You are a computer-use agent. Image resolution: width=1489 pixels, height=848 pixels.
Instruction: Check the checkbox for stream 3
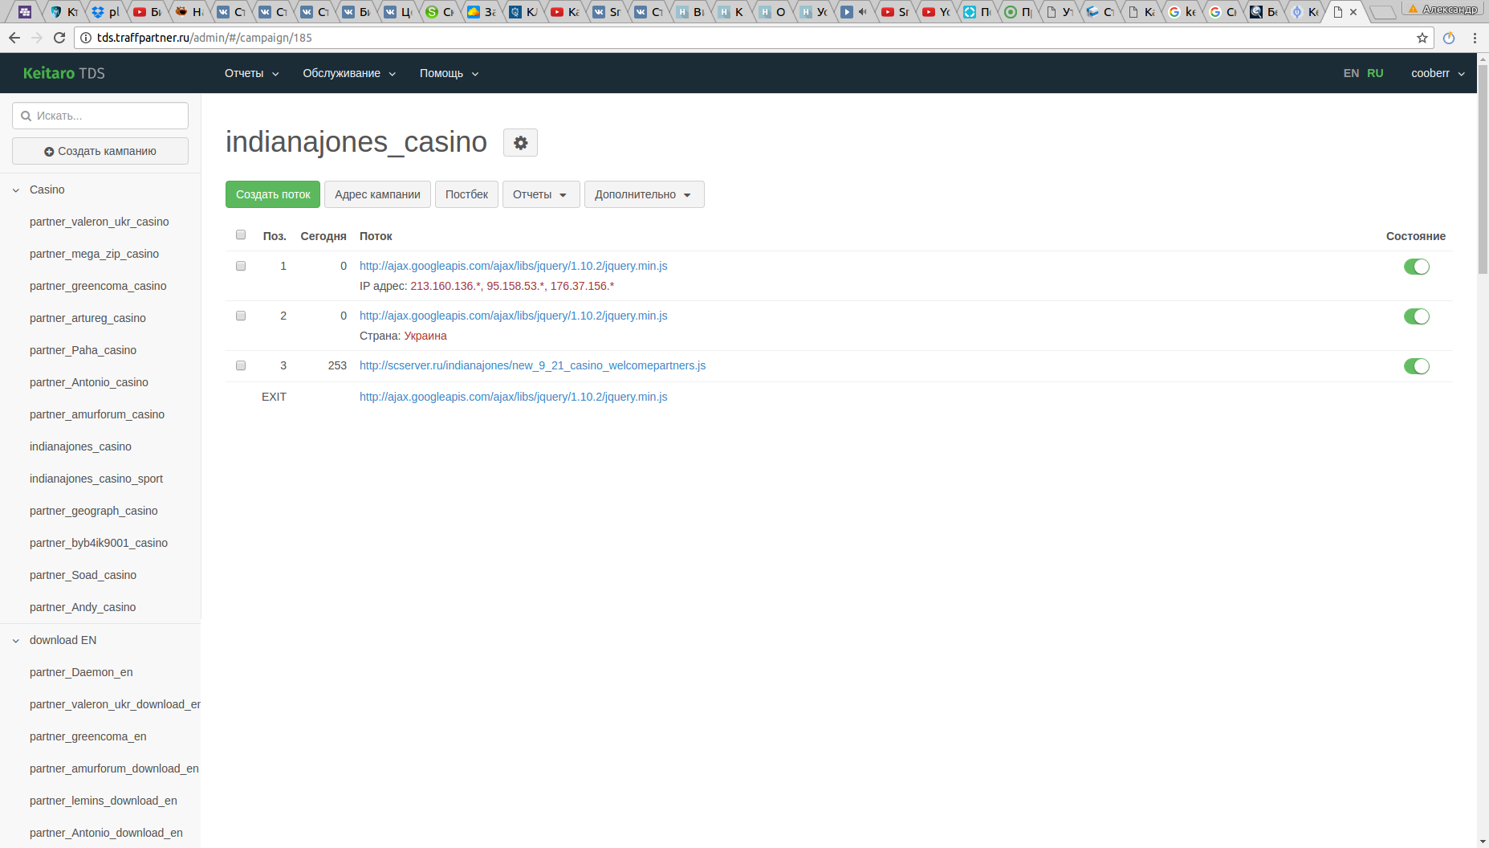coord(241,365)
